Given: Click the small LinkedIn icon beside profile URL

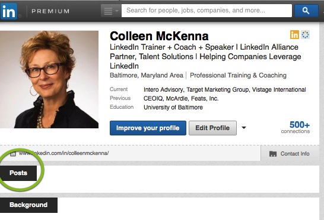Looking at the screenshot, I should [x=13, y=154].
